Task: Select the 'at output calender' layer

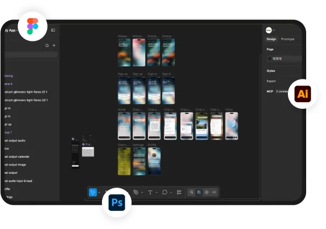Action: 17,157
